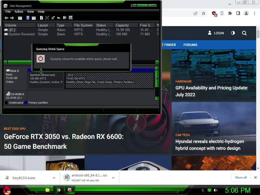The image size is (260, 195).
Task: Click the green monitor network tray icon
Action: pyautogui.click(x=209, y=190)
